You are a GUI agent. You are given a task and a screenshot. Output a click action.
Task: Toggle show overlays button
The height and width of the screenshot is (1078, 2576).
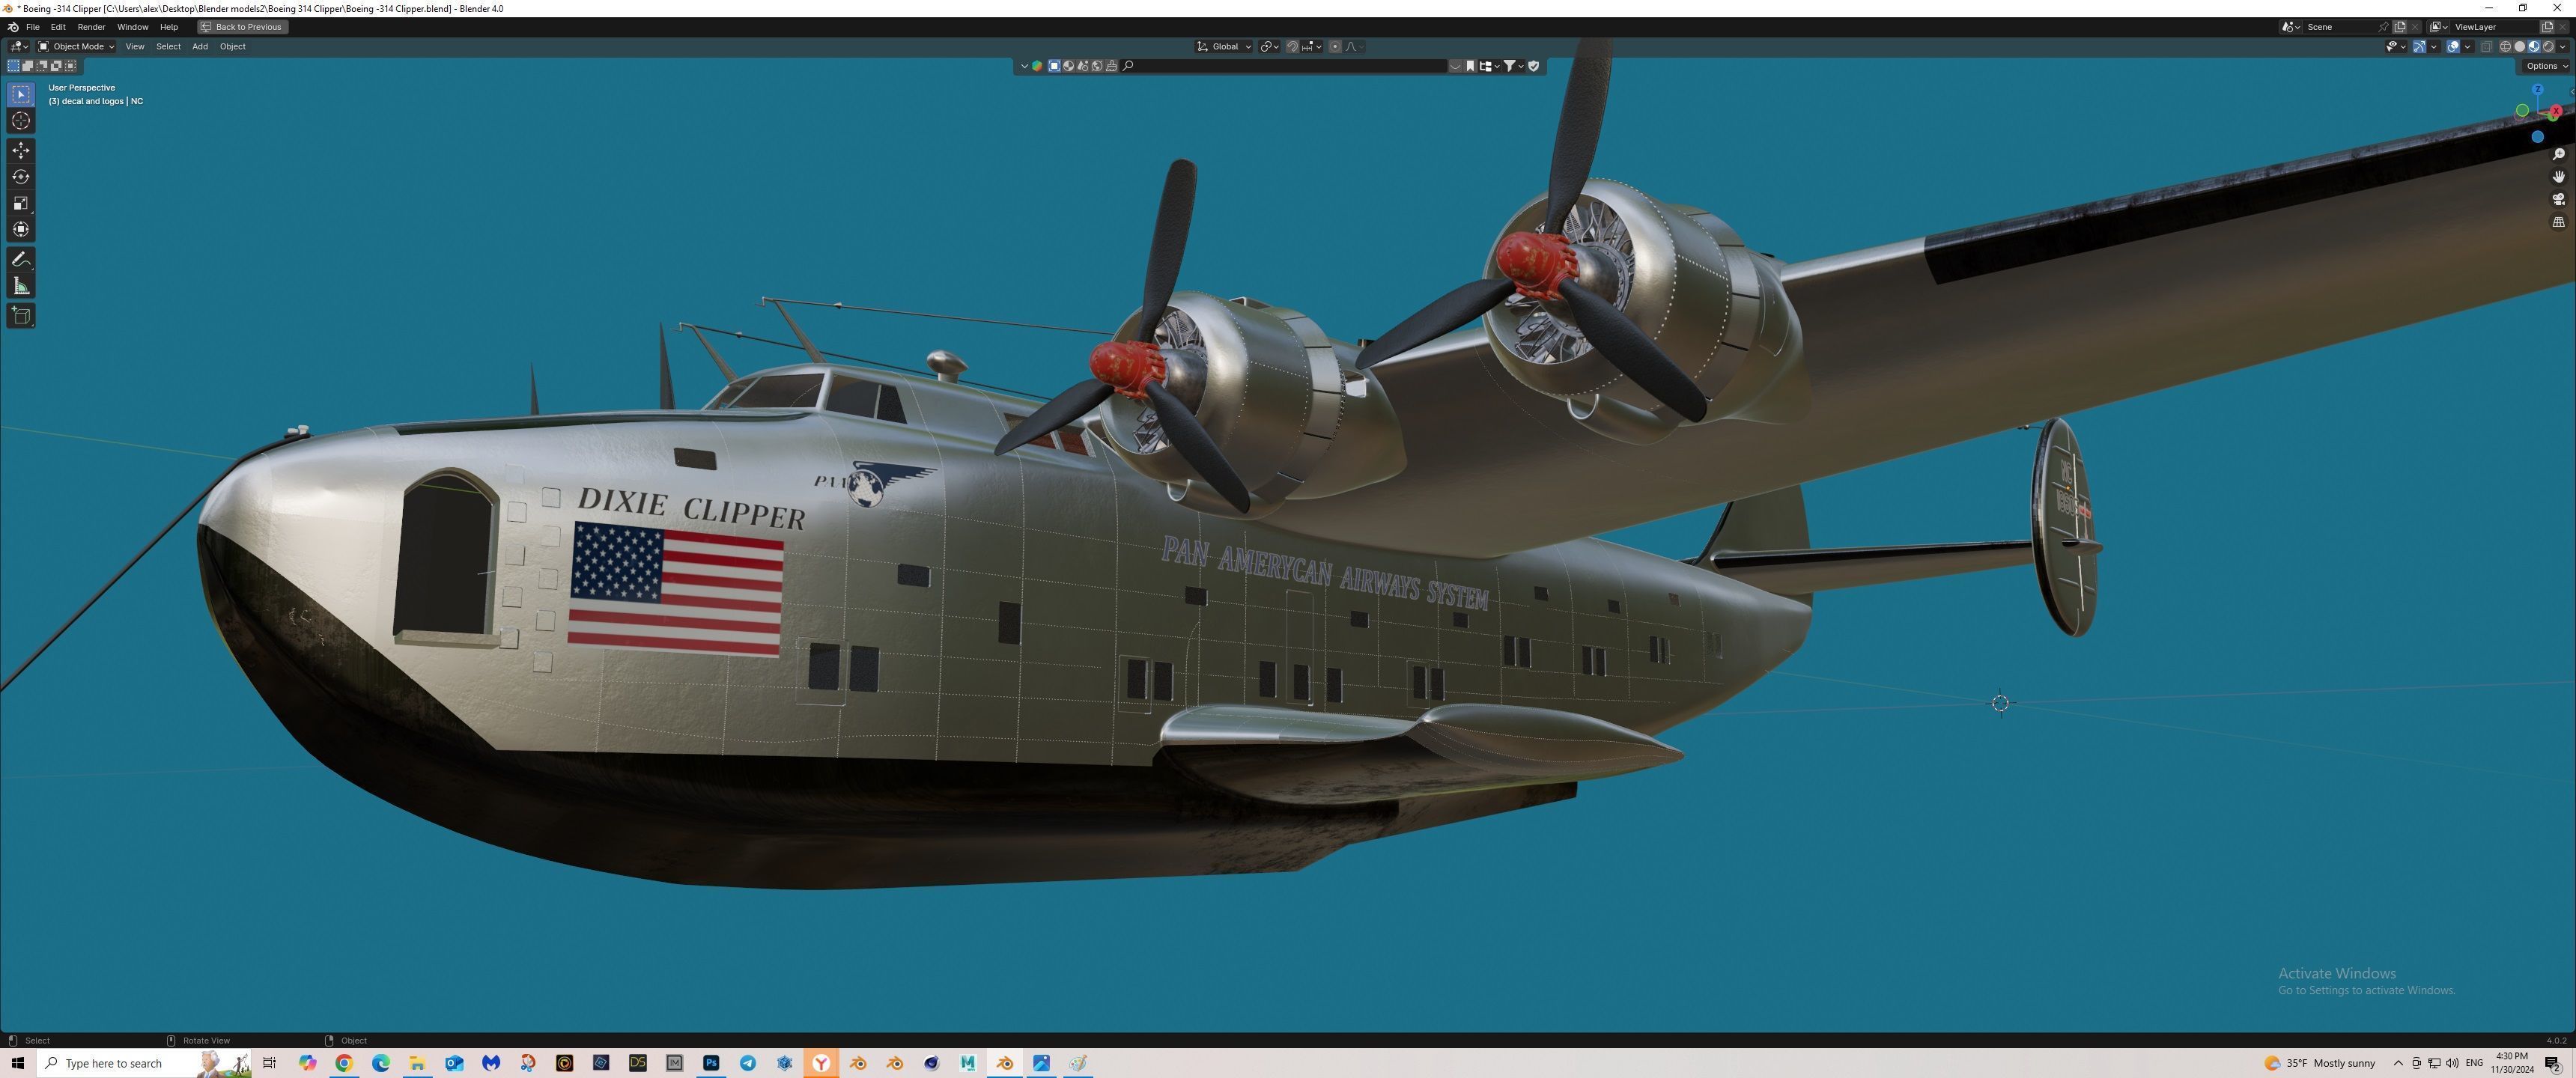[2453, 46]
